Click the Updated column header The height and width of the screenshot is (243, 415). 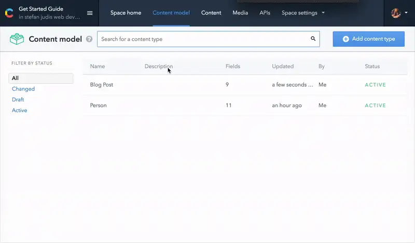tap(283, 66)
